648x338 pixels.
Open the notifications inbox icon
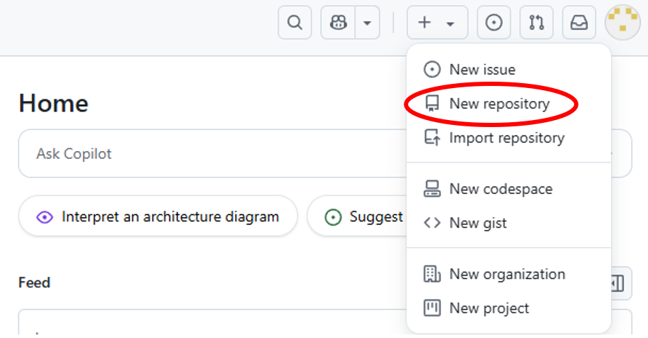tap(579, 22)
